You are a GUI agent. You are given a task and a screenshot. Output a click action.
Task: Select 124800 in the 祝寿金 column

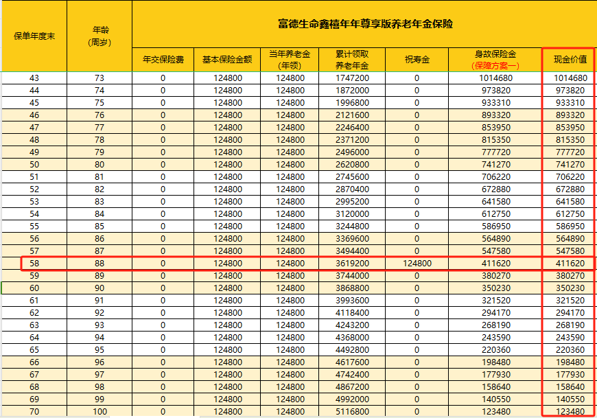pyautogui.click(x=417, y=264)
